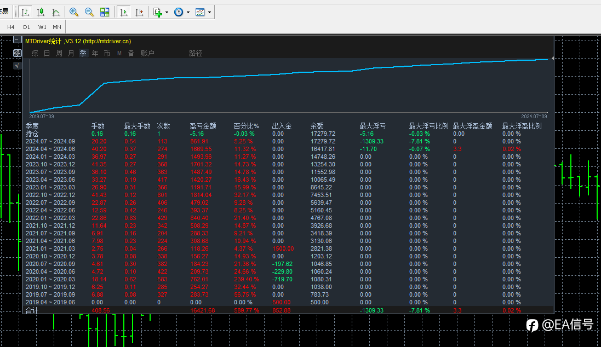Toggle the √ checkmark button
Viewport: 601px width, 347px height.
click(16, 66)
